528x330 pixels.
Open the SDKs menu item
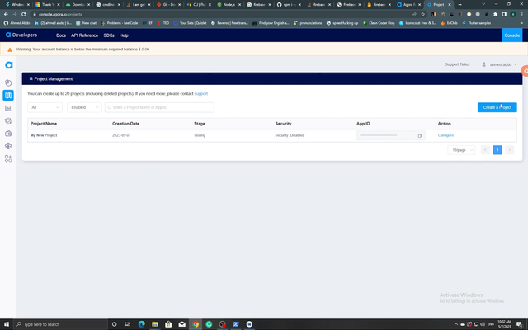[109, 35]
